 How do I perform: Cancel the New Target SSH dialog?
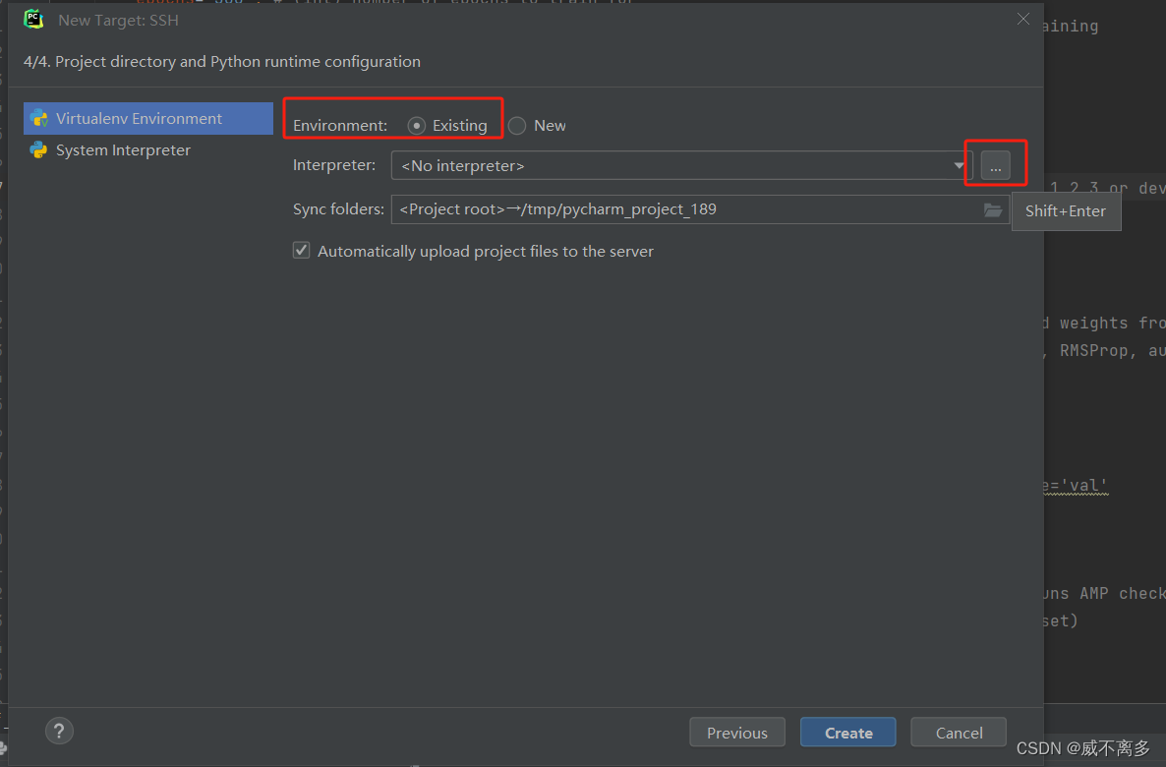pyautogui.click(x=959, y=732)
